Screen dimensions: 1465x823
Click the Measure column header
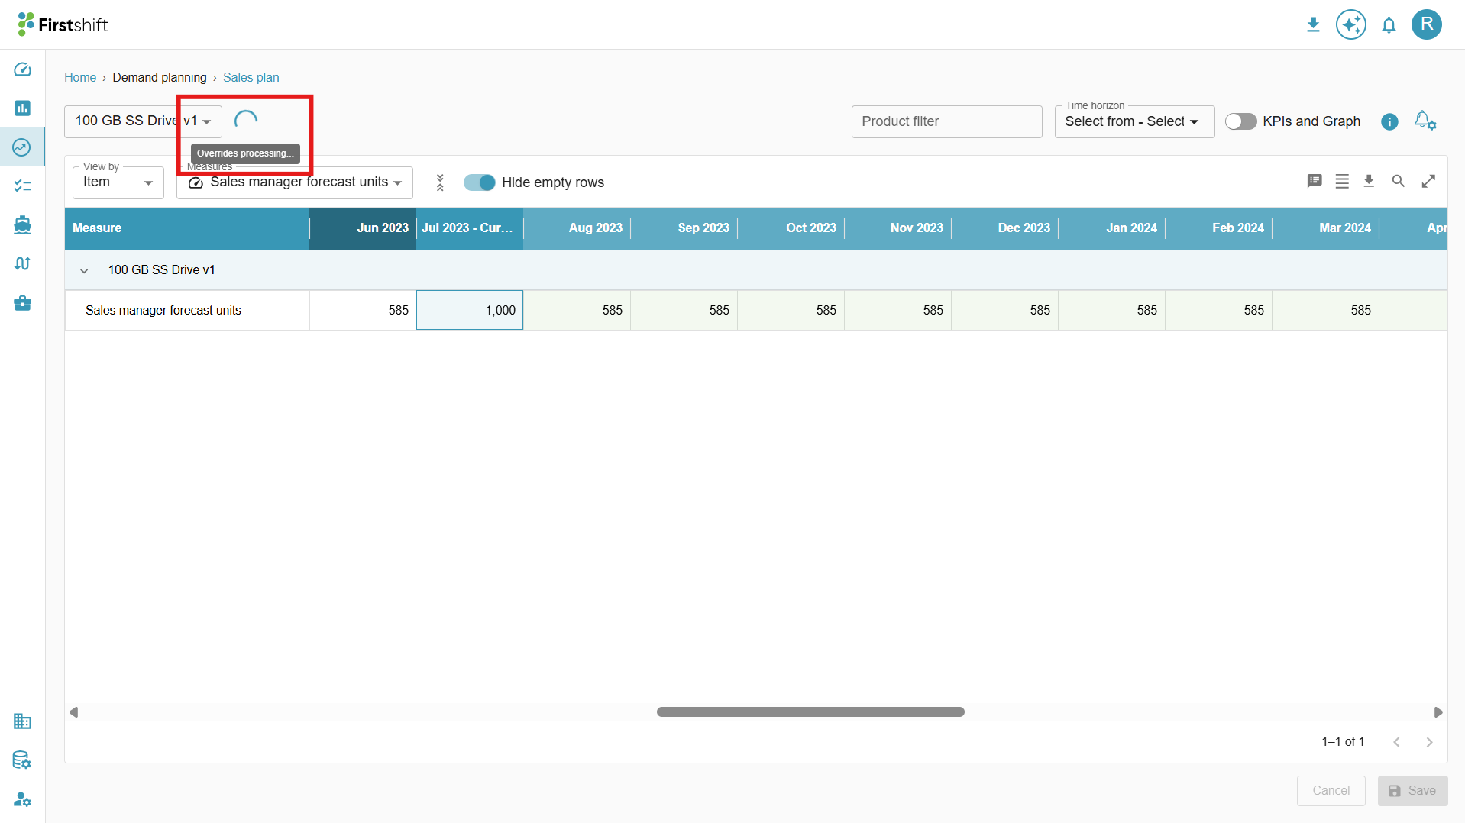[186, 228]
